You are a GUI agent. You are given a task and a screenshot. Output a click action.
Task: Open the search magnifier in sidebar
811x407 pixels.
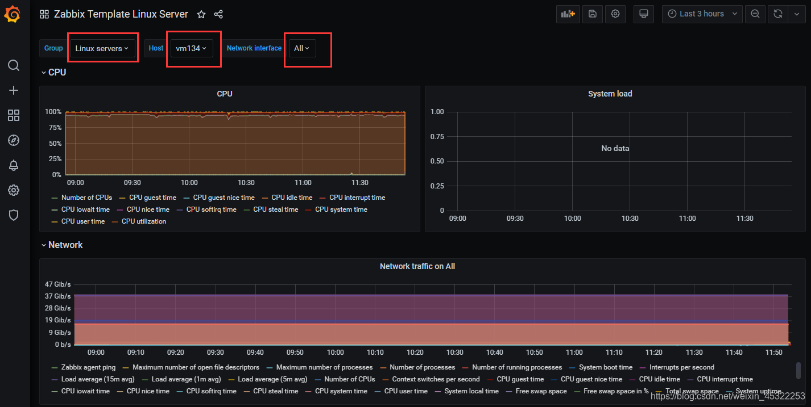point(14,65)
